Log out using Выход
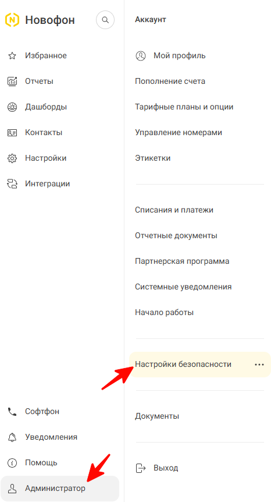This screenshot has width=271, height=502. [x=157, y=468]
